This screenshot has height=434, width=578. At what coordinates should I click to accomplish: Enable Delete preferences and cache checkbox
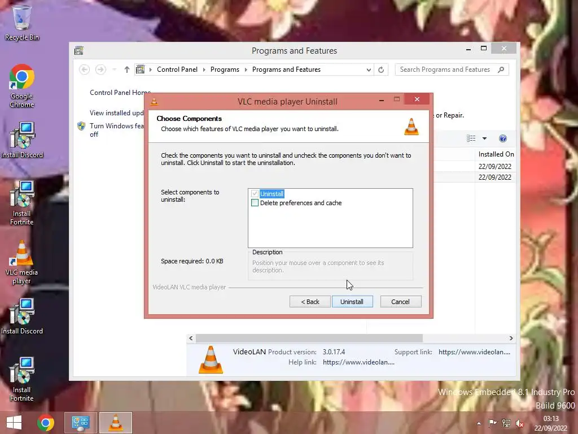coord(255,203)
